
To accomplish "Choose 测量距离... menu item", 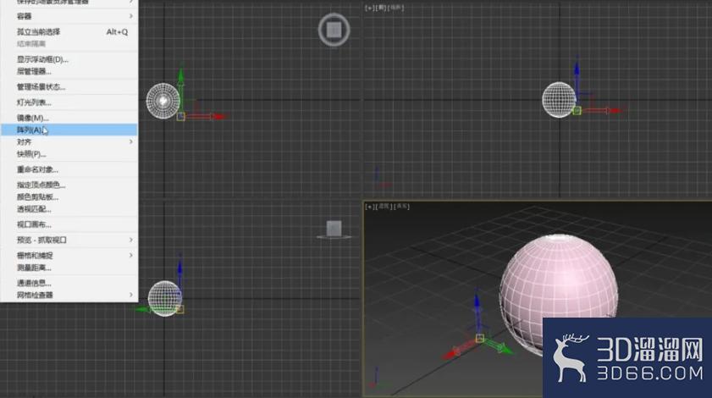I will (x=69, y=268).
